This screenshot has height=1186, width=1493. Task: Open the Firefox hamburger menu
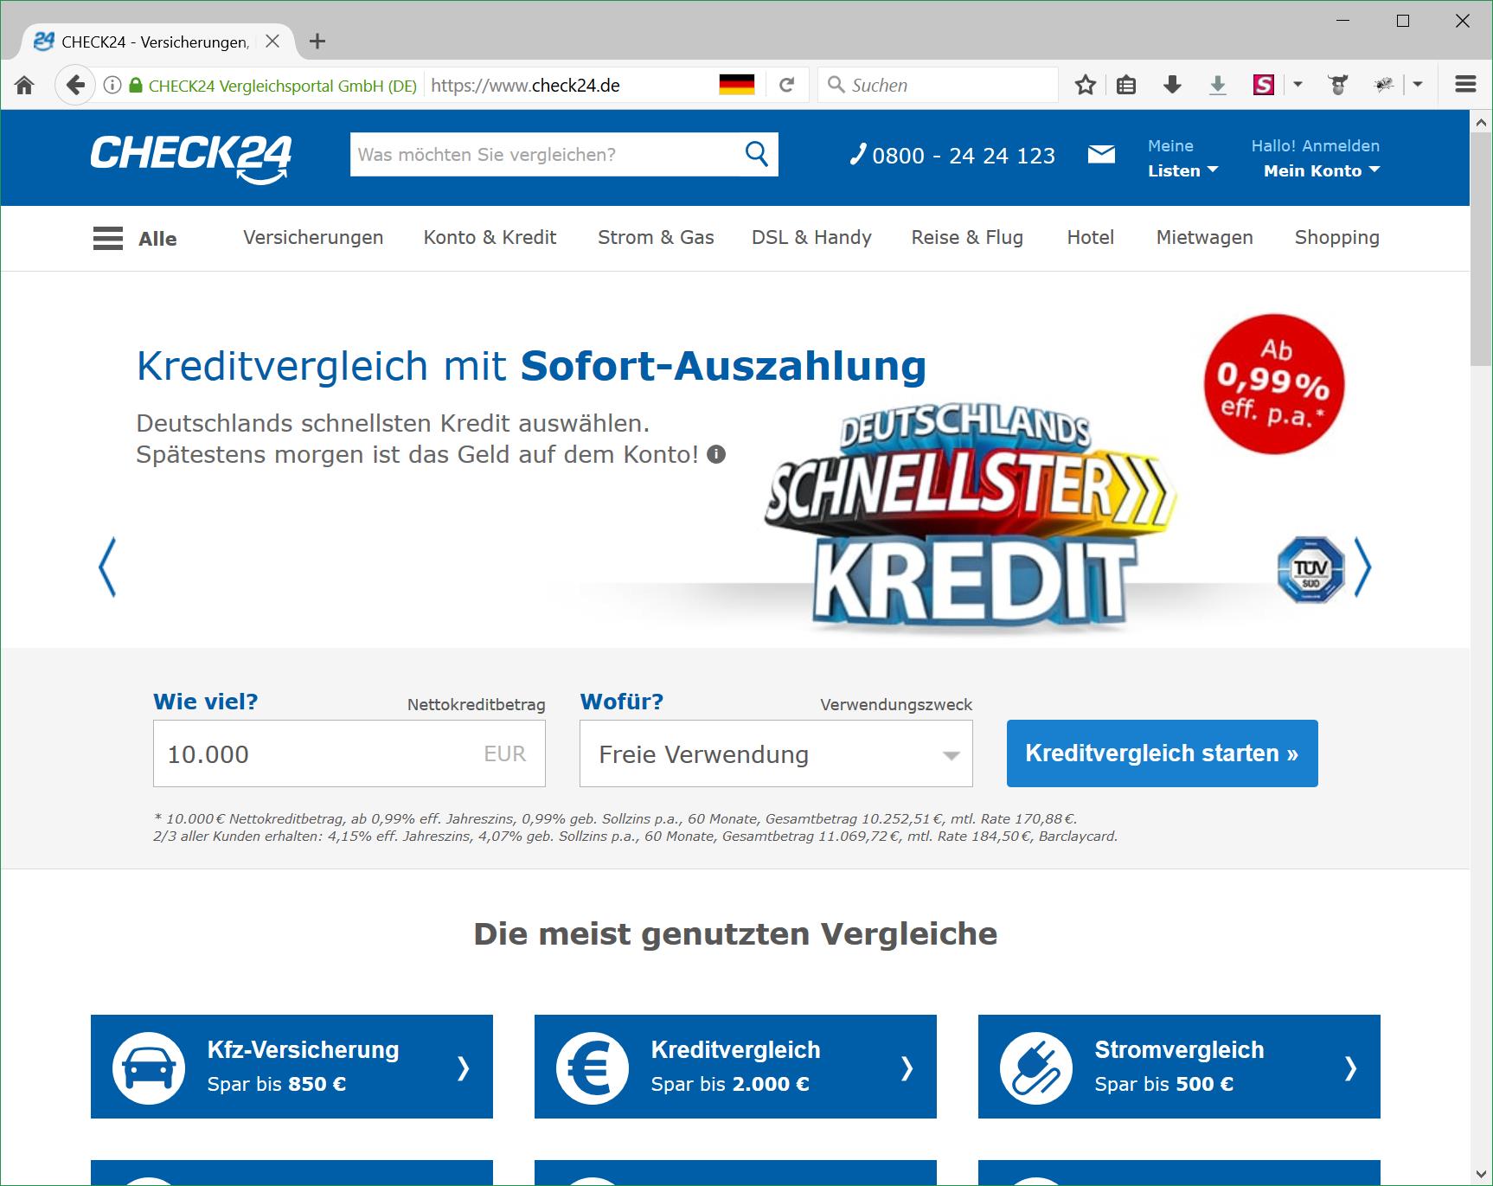(1465, 85)
